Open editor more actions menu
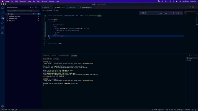Image resolution: width=198 pixels, height=111 pixels. click(196, 7)
